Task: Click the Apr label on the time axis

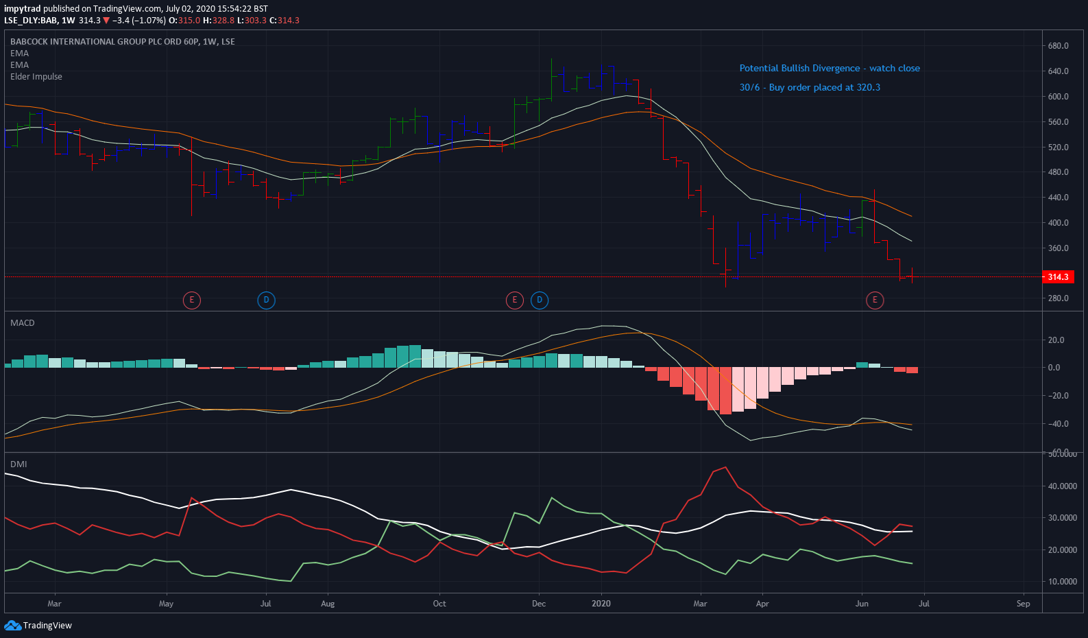Action: point(762,604)
